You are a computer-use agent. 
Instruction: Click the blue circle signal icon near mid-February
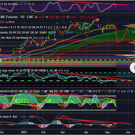(x=55, y=39)
